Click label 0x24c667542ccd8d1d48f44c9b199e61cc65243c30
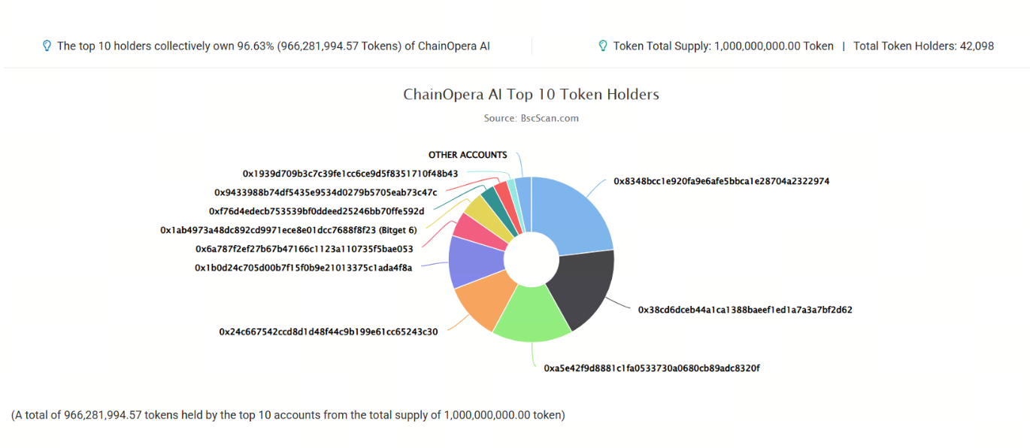Image resolution: width=1030 pixels, height=448 pixels. (329, 331)
